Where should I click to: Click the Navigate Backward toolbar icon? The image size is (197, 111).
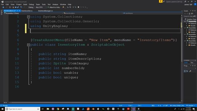click(x=3, y=7)
